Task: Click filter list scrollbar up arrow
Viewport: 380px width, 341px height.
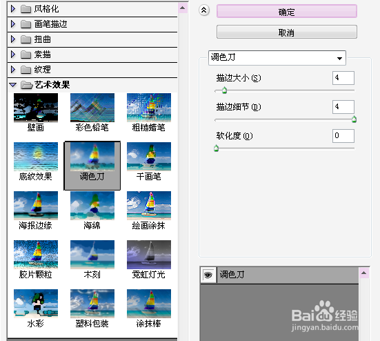Action: (x=183, y=8)
